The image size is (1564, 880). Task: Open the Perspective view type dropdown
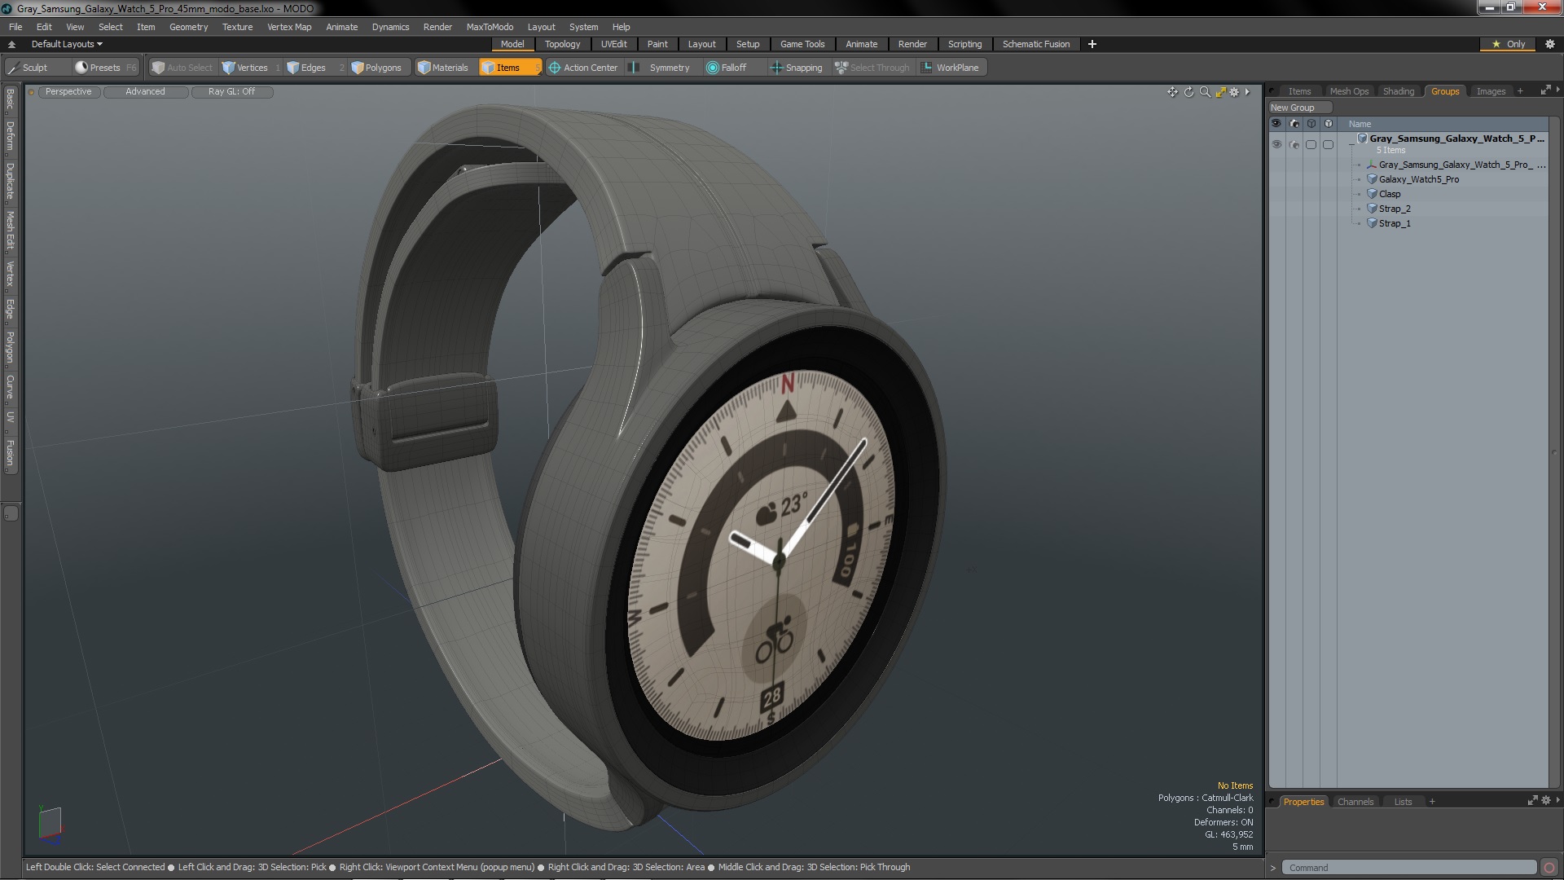68,92
